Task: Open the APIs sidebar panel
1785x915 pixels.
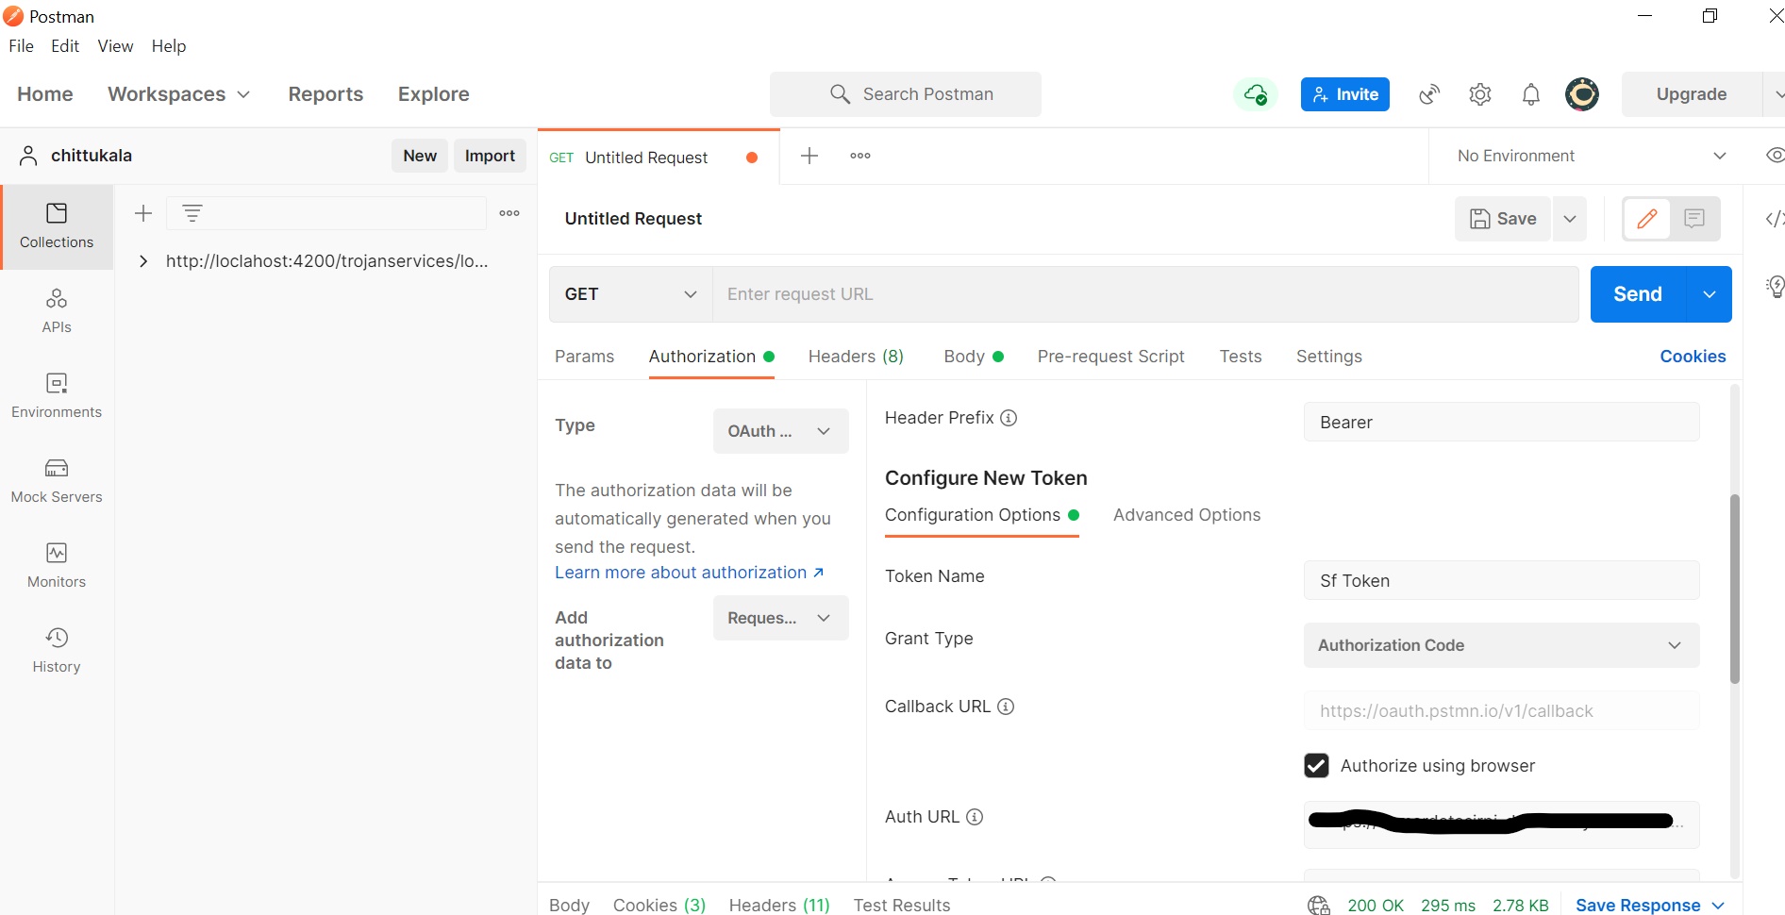Action: [x=57, y=311]
